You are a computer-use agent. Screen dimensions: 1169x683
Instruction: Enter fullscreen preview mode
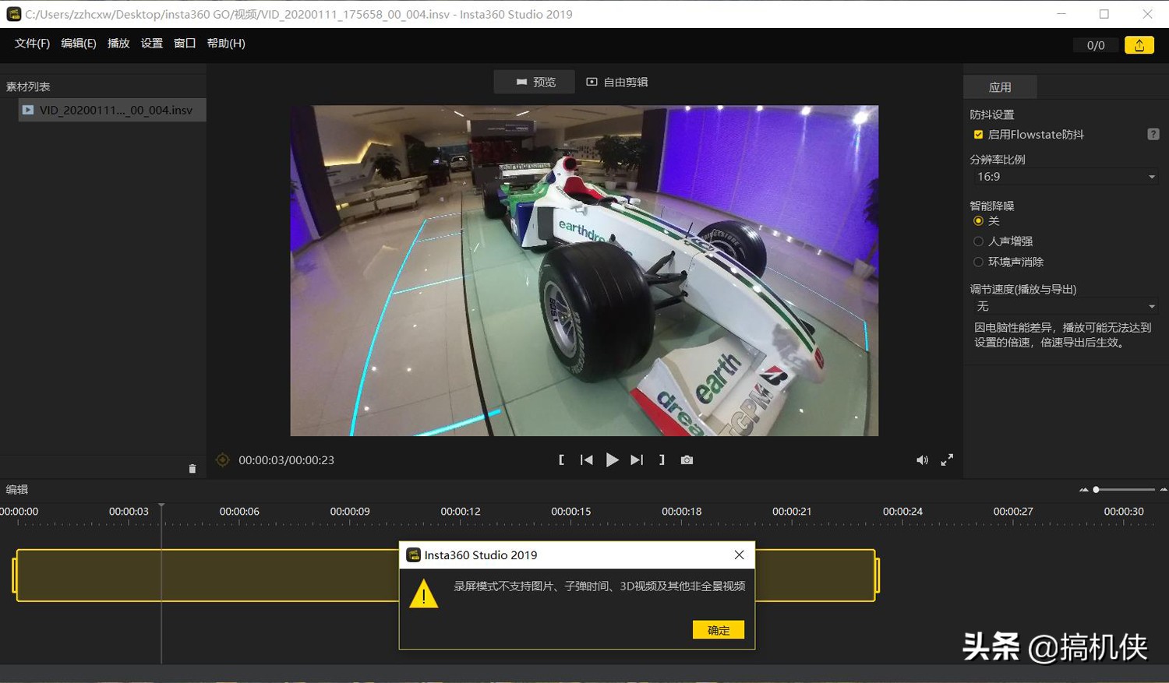tap(947, 460)
